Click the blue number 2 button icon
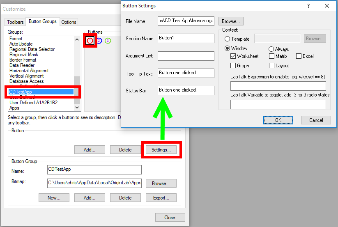338x227 pixels. click(99, 40)
